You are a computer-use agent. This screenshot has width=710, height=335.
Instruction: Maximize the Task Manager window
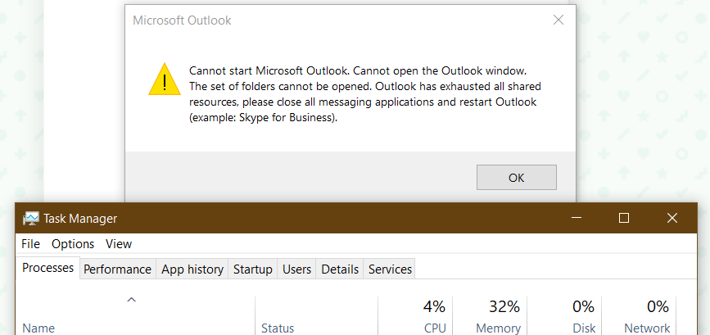point(624,218)
